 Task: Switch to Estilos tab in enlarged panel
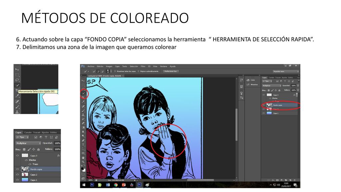pos(54,132)
